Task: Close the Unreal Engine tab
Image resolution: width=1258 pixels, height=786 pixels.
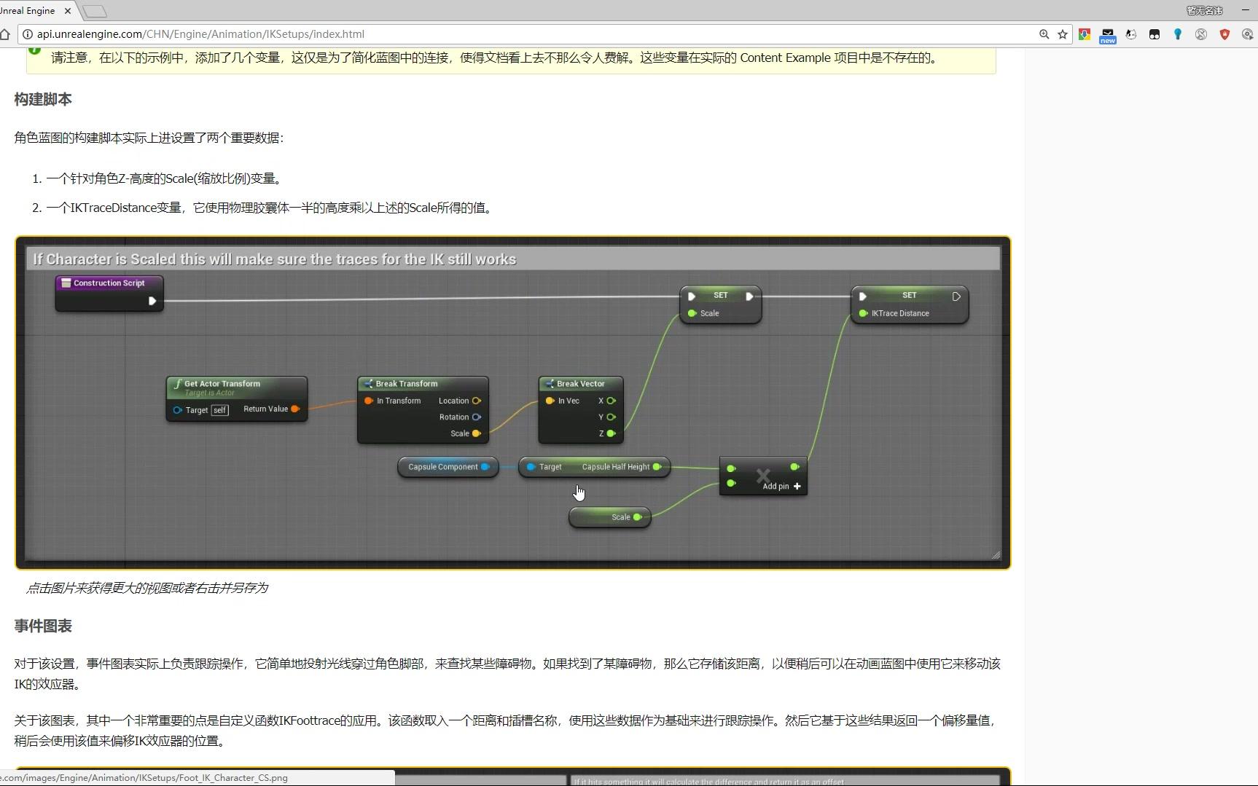Action: 67,10
